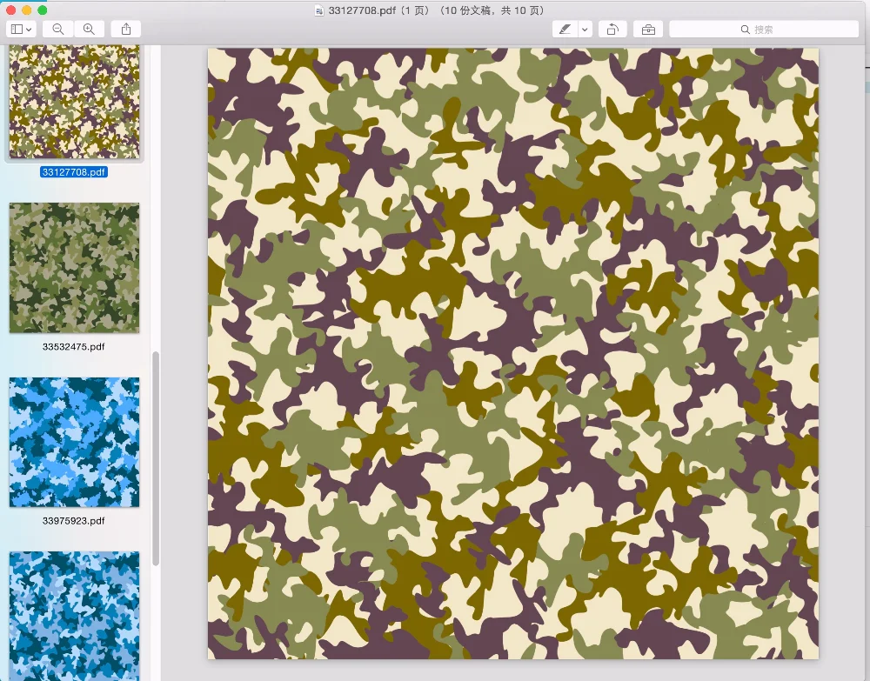This screenshot has width=870, height=681.
Task: Click the magnifier icon in the search field
Action: (745, 29)
